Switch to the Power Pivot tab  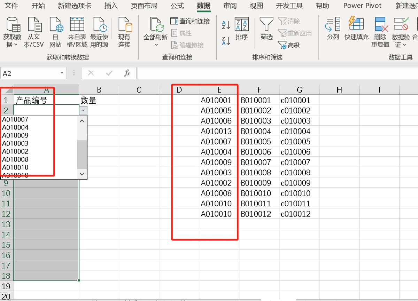(362, 6)
